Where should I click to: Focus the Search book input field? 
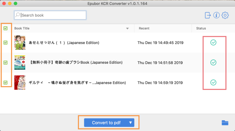tap(50, 15)
